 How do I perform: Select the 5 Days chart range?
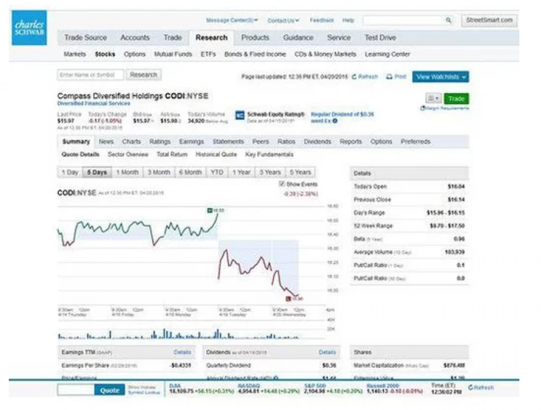pyautogui.click(x=96, y=172)
